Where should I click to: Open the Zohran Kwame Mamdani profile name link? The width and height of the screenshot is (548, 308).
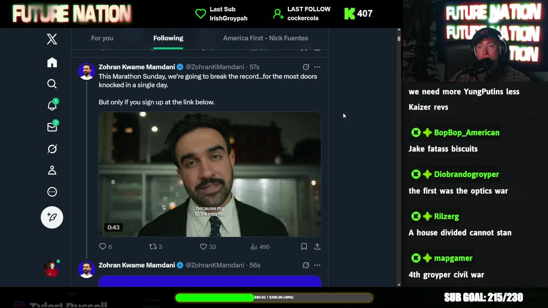[137, 67]
